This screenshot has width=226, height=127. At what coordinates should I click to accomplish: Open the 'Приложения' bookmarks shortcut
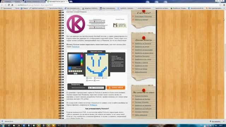6,8
